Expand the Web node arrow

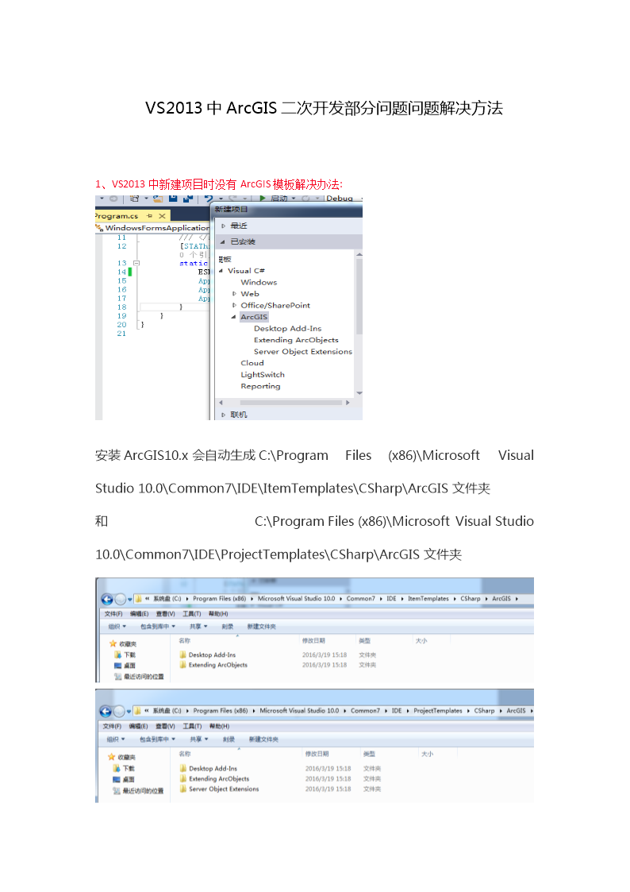pyautogui.click(x=234, y=294)
